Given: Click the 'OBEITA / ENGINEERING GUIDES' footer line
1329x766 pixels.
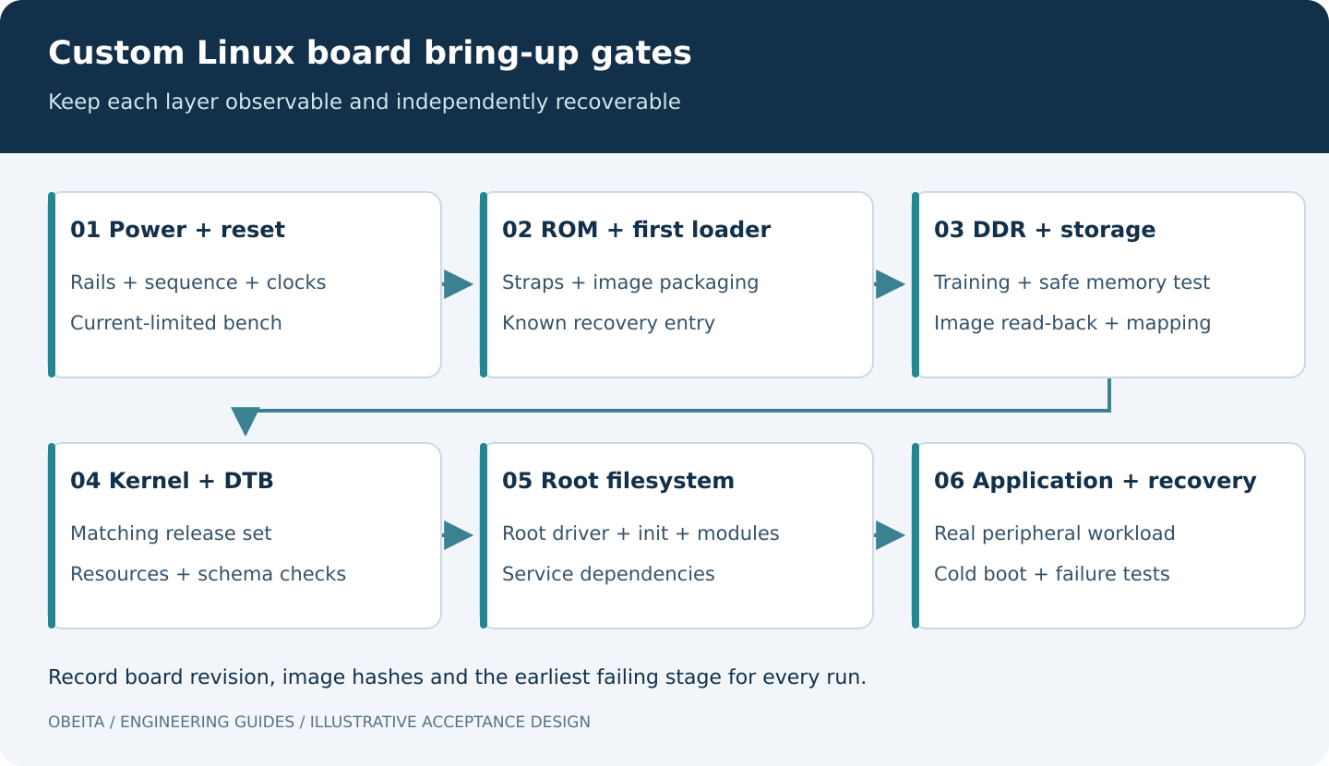Looking at the screenshot, I should (318, 722).
